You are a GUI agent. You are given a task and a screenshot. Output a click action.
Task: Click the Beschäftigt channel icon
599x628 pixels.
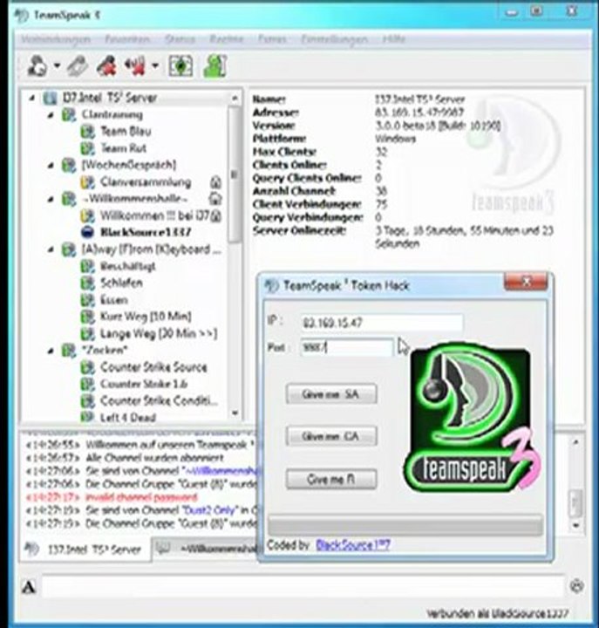87,266
